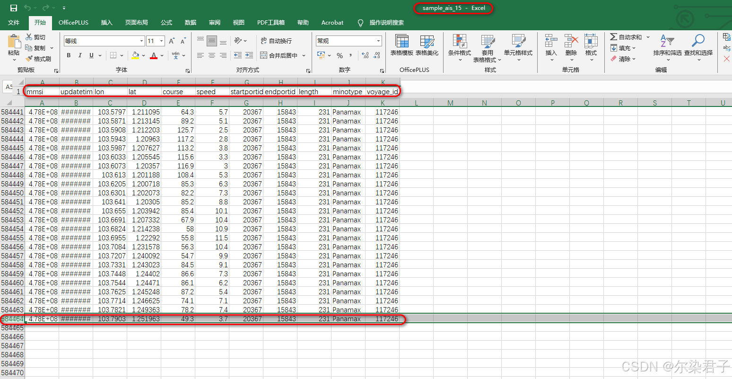732x379 pixels.
Task: Open the 剪贴板 clipboard dialog launcher
Action: (56, 71)
